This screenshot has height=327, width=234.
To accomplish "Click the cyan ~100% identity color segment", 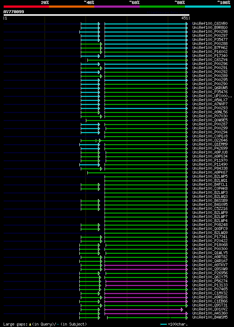I will [x=208, y=7].
